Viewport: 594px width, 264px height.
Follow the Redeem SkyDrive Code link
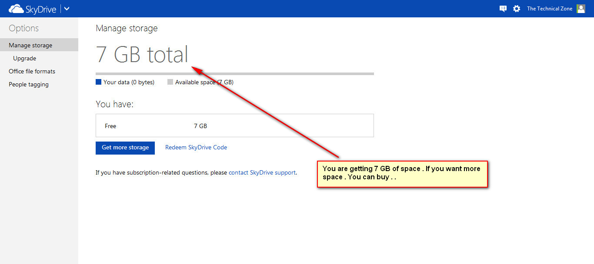(x=196, y=148)
